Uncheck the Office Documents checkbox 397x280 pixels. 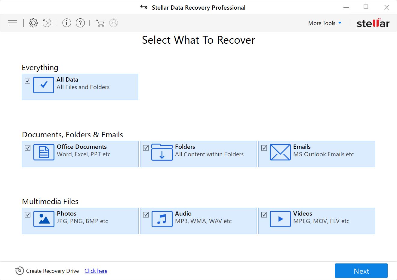point(28,148)
